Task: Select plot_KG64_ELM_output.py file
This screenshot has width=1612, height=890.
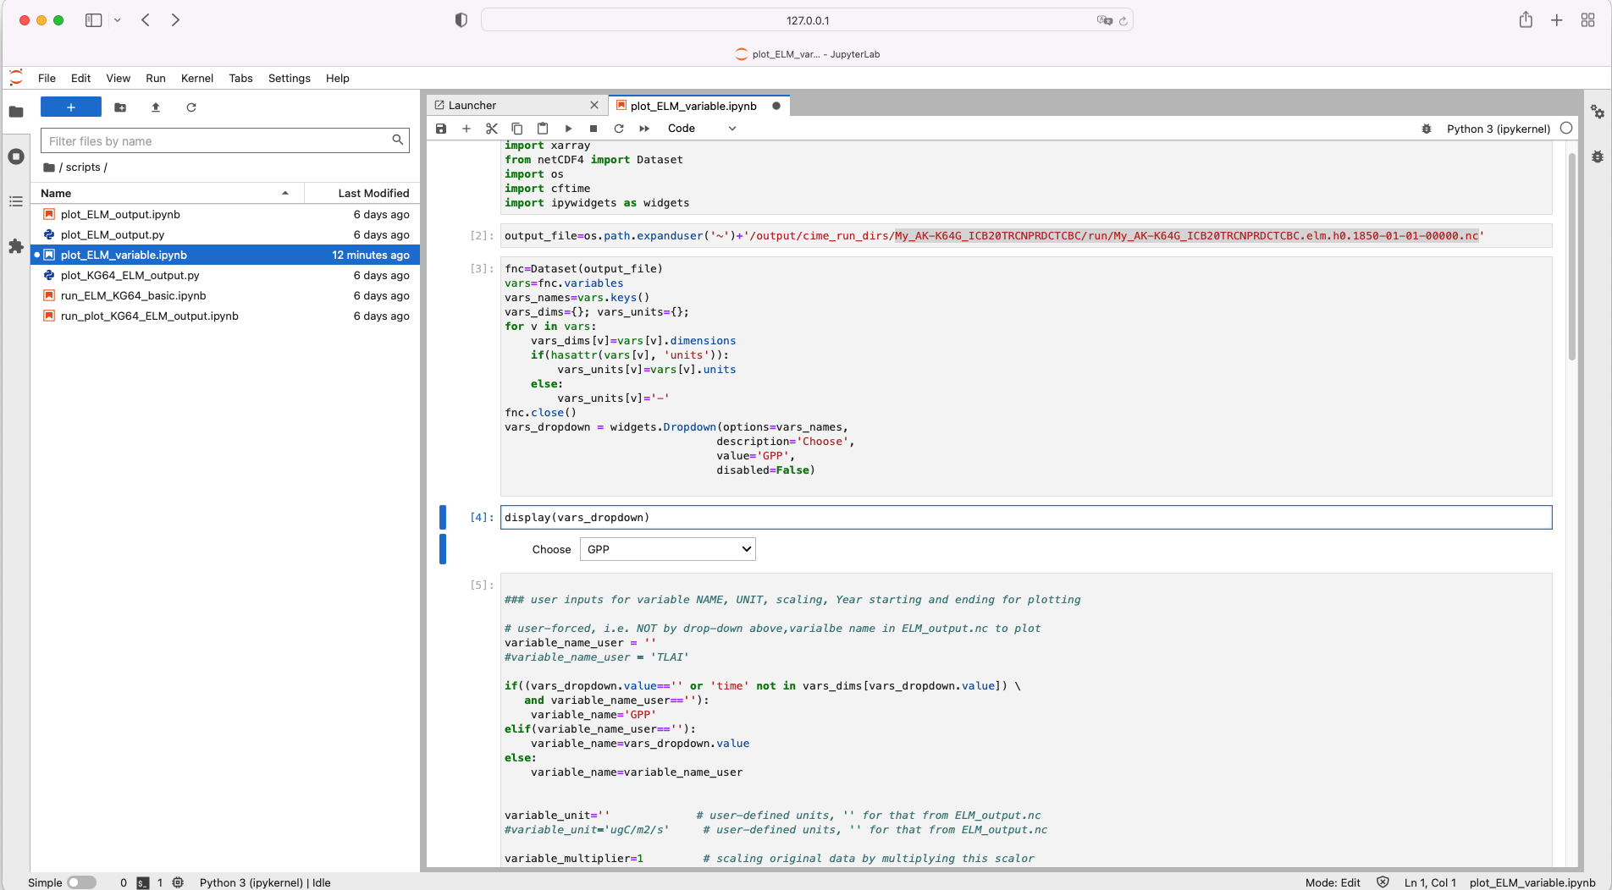Action: (x=225, y=275)
